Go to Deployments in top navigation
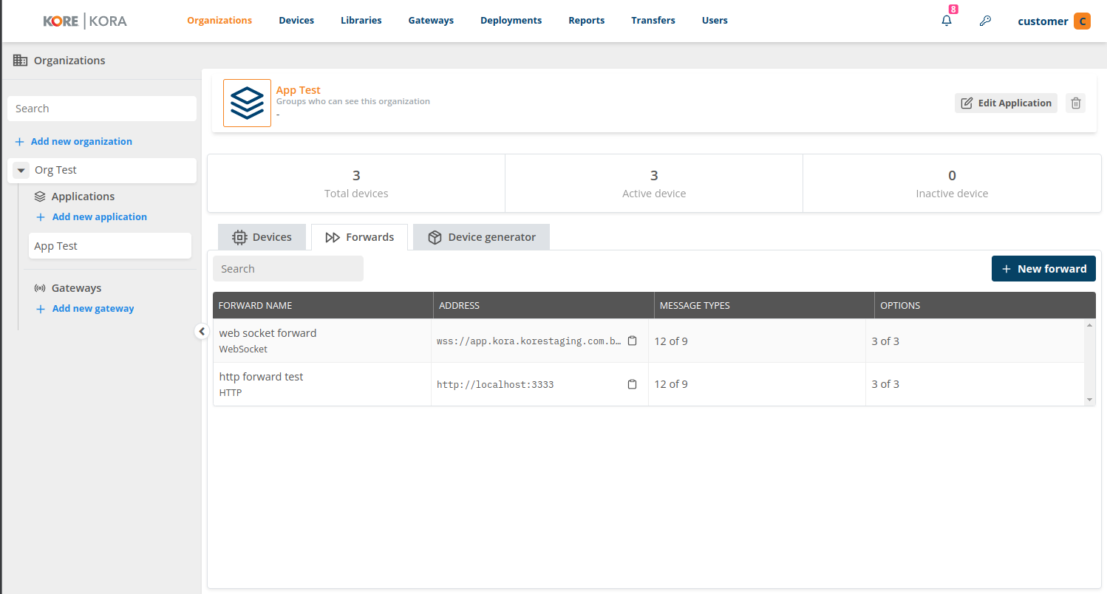The image size is (1107, 594). (x=511, y=21)
